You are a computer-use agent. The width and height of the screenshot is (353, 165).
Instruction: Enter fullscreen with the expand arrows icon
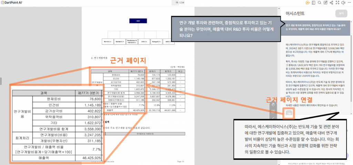pyautogui.click(x=337, y=3)
